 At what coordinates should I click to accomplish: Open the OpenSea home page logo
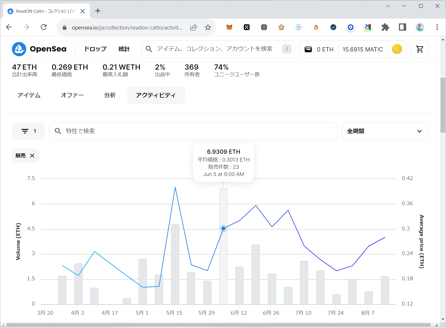click(x=39, y=49)
